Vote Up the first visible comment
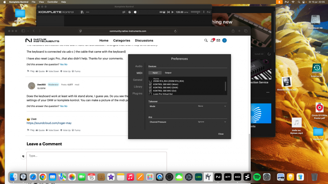The width and height of the screenshot is (328, 184). tap(65, 71)
